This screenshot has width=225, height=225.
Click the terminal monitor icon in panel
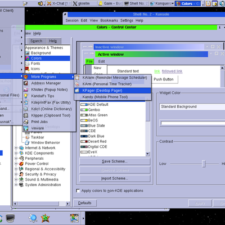(x=10, y=218)
